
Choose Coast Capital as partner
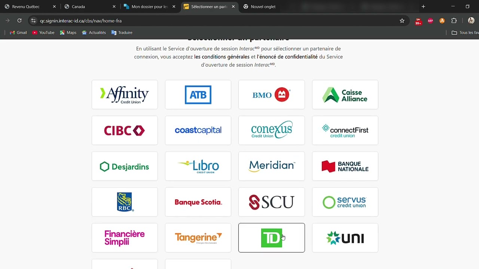click(198, 130)
